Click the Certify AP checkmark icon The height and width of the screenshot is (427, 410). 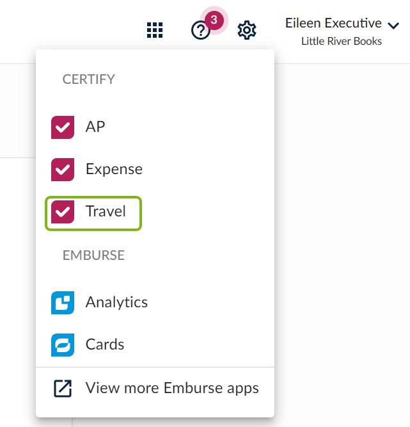click(63, 127)
